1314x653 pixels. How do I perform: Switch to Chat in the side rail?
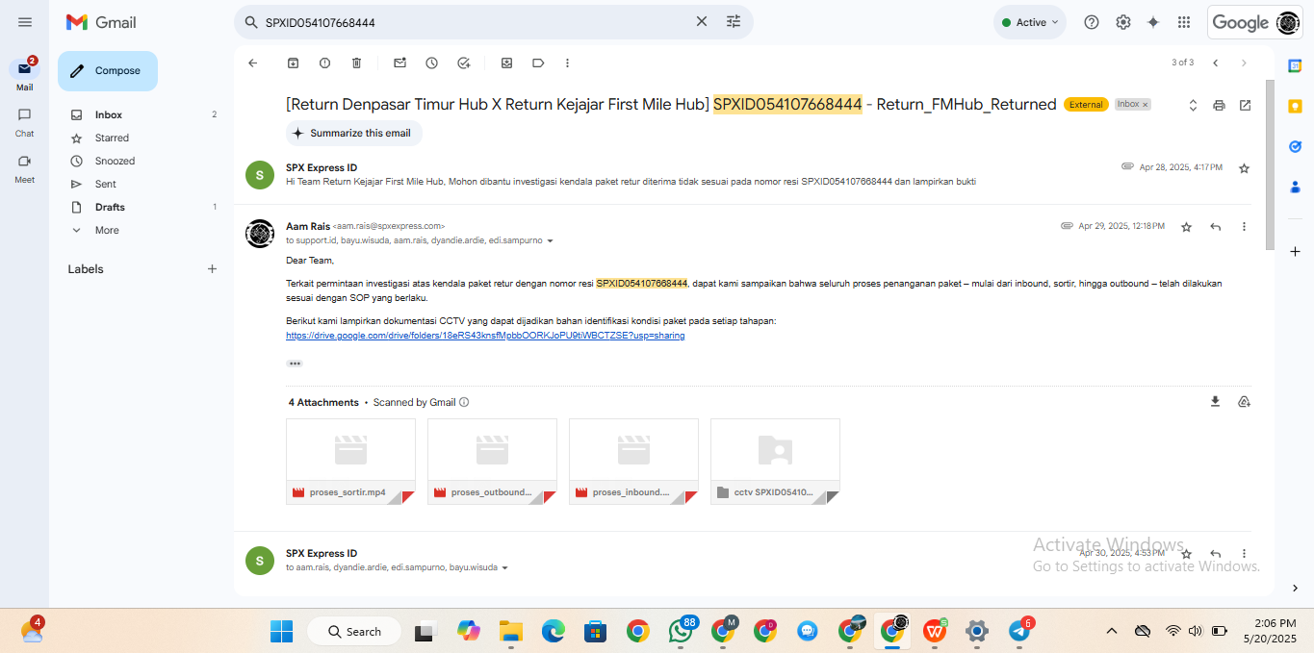[x=24, y=121]
